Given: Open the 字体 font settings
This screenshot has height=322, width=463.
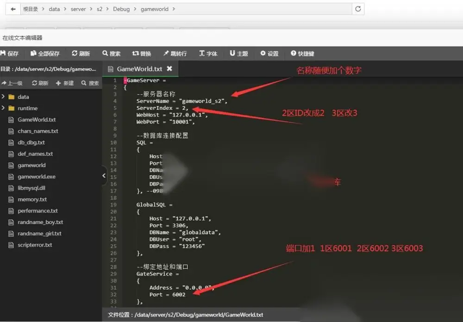Looking at the screenshot, I should (x=208, y=53).
